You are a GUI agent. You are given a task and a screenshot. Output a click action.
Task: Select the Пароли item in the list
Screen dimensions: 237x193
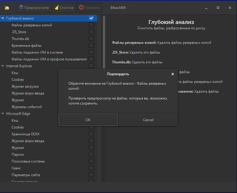click(18, 155)
